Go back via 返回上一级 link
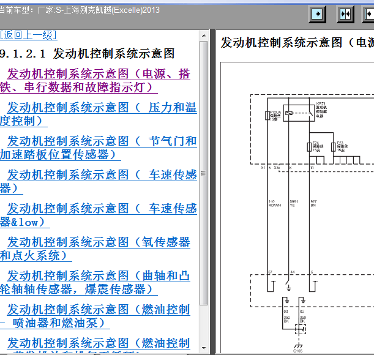This screenshot has width=374, height=355. coord(28,35)
